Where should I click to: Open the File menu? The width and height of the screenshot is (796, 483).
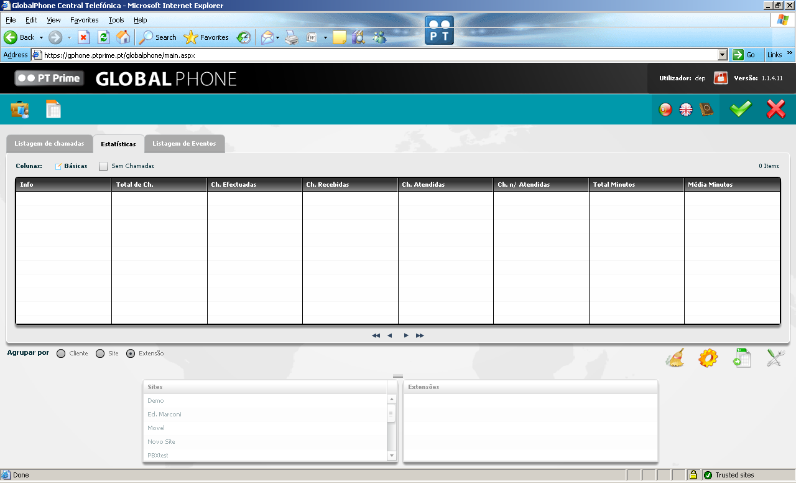tap(11, 20)
